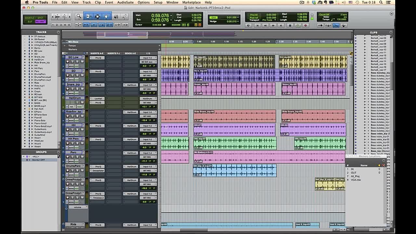Select Zoom preset 1
The image size is (416, 234).
(53, 25)
